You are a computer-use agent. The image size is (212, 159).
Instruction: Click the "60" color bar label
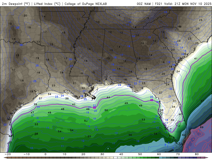[x=159, y=154]
